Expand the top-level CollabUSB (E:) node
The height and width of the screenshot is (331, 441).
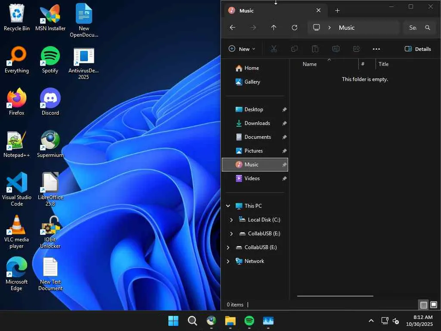(228, 247)
